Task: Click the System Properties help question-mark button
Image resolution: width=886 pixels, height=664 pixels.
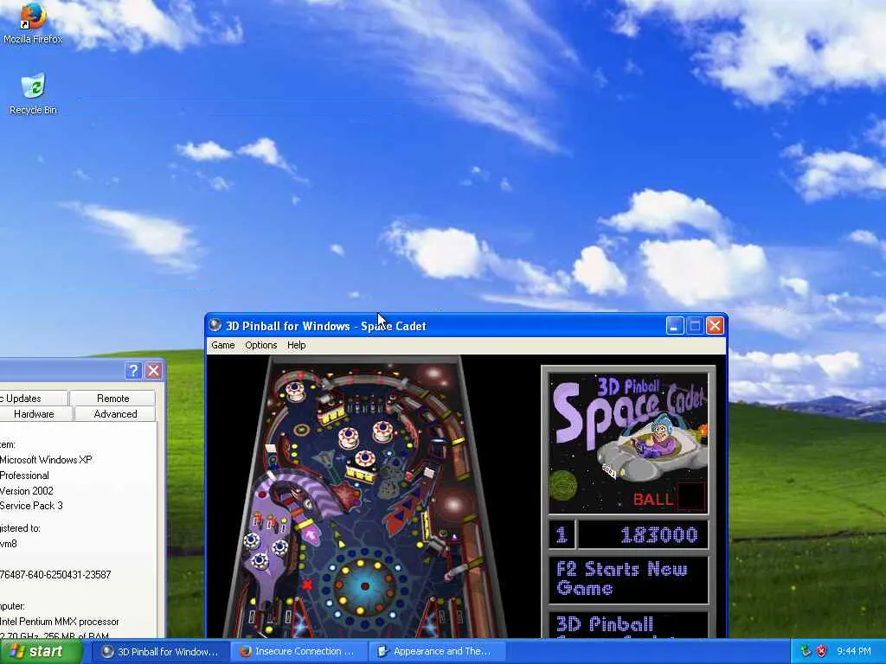Action: click(x=132, y=370)
